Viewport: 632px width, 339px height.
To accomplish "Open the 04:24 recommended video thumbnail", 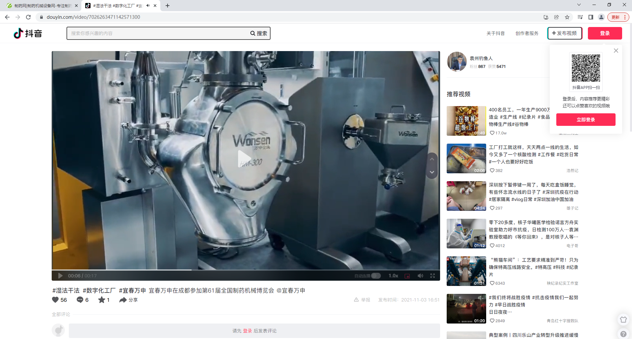I will point(466,196).
